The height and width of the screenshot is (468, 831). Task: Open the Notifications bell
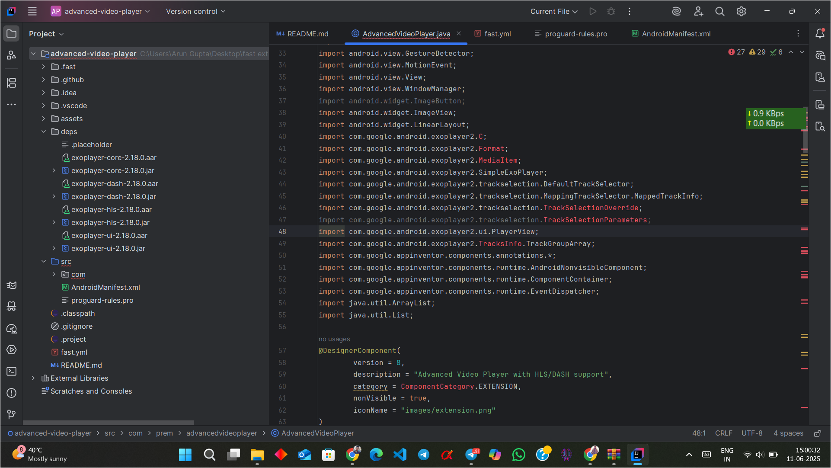(x=820, y=34)
